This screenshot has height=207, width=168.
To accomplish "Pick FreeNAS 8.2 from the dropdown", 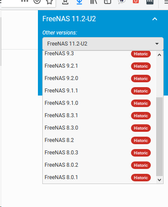I will tap(99, 140).
